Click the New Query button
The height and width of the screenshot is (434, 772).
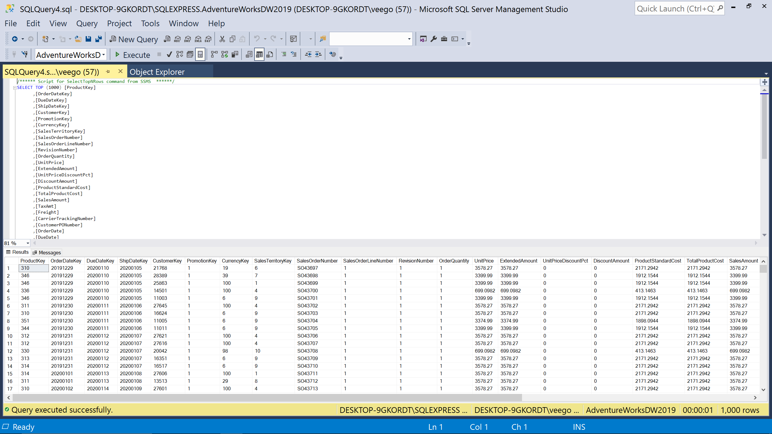click(x=134, y=39)
